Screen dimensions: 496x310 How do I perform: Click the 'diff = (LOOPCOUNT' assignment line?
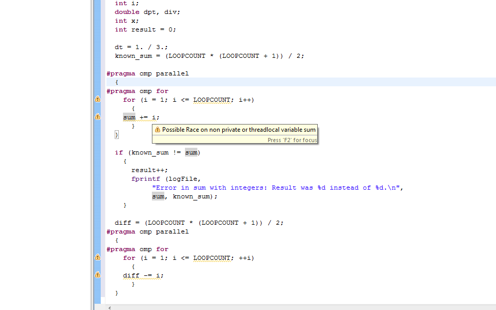[x=199, y=223]
